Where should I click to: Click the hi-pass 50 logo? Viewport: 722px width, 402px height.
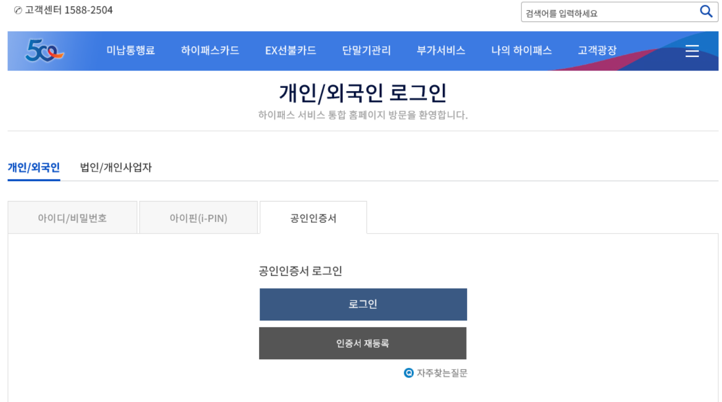[44, 51]
